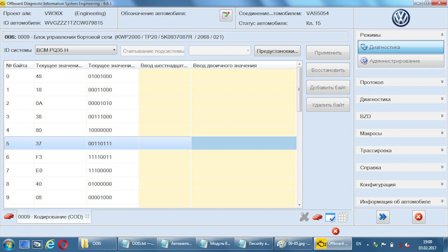This screenshot has height=252, width=448.
Task: Switch to Security a... taskbar window
Action: [254, 244]
